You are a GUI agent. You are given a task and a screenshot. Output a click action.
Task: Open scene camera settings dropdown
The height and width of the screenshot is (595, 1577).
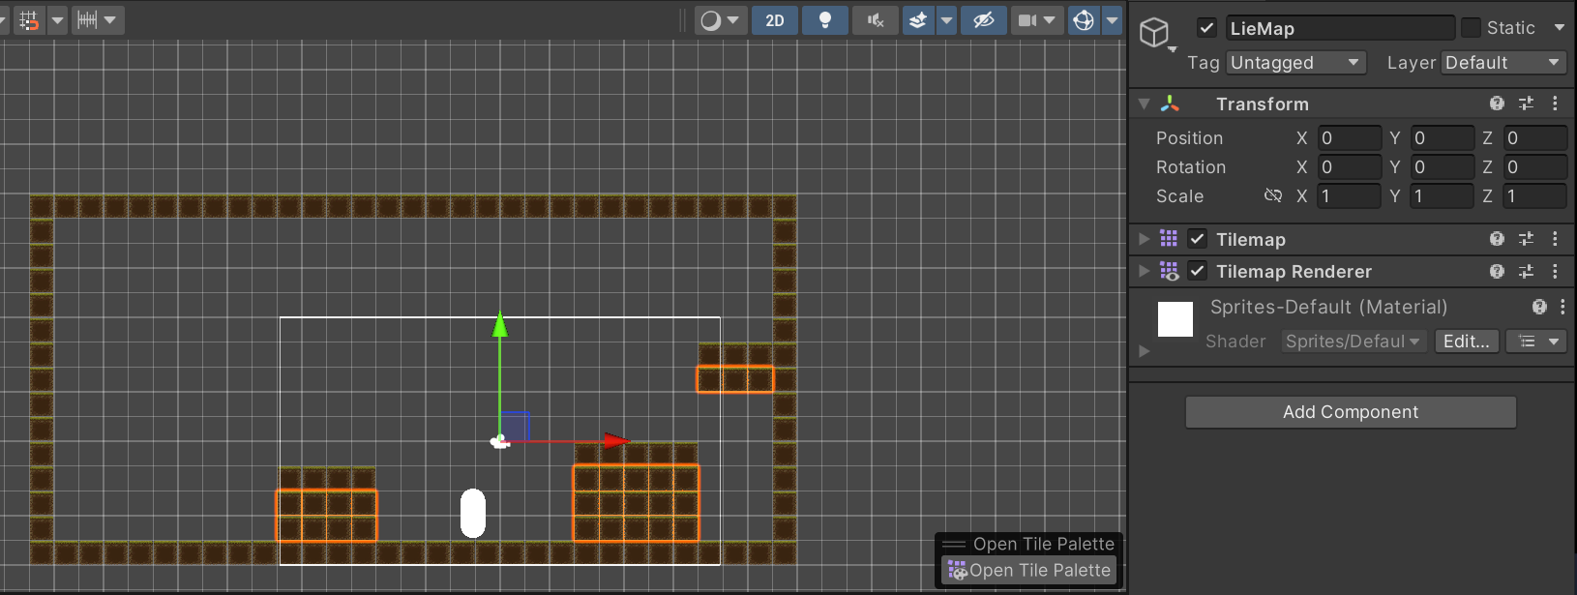tap(1037, 20)
